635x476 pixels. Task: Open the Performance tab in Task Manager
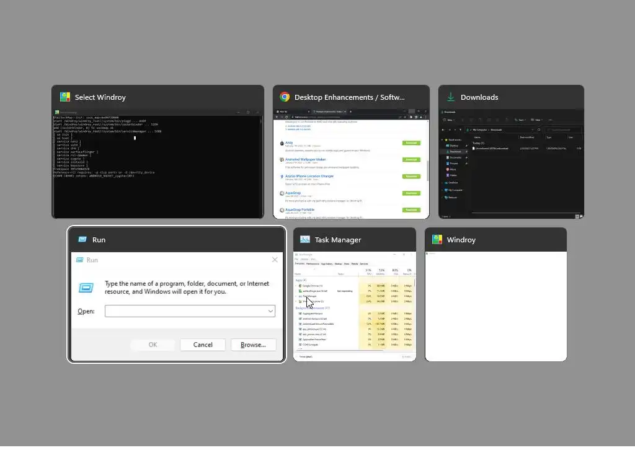313,264
